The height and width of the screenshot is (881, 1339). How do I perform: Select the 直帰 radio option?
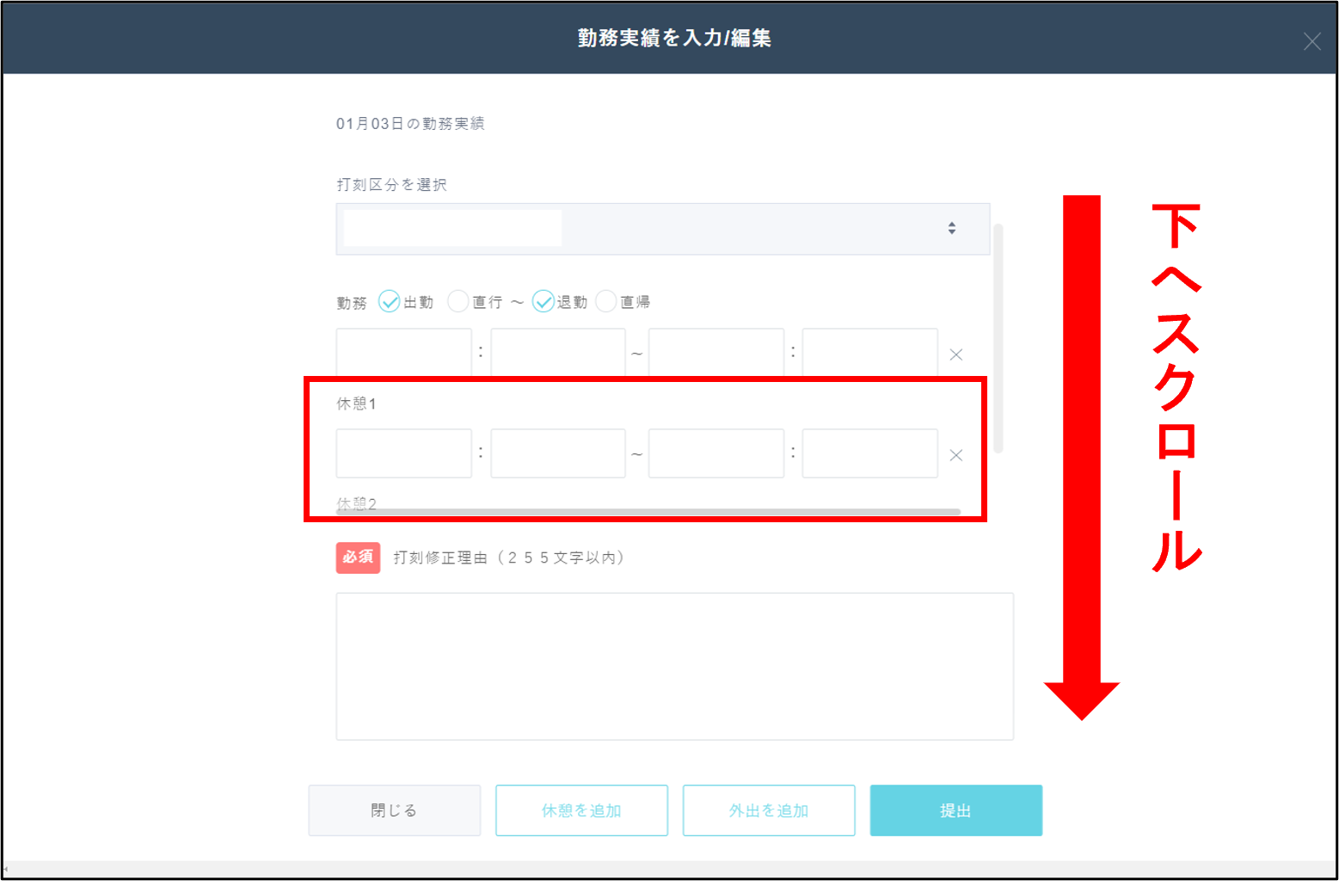click(x=606, y=301)
